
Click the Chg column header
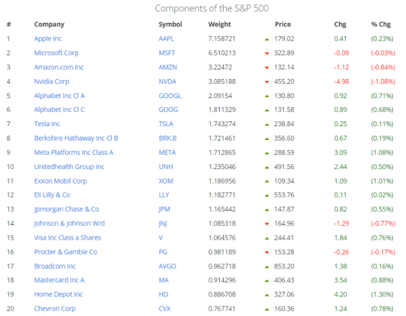click(340, 24)
